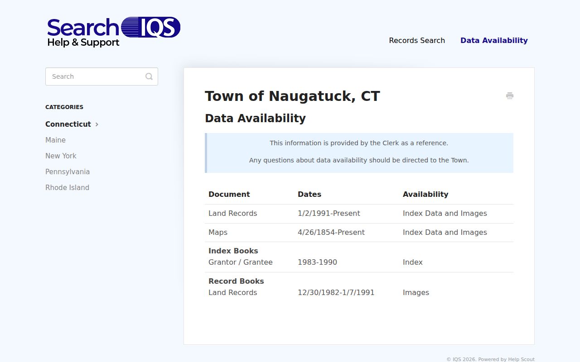Click the Clerk reference notice text

tap(359, 143)
